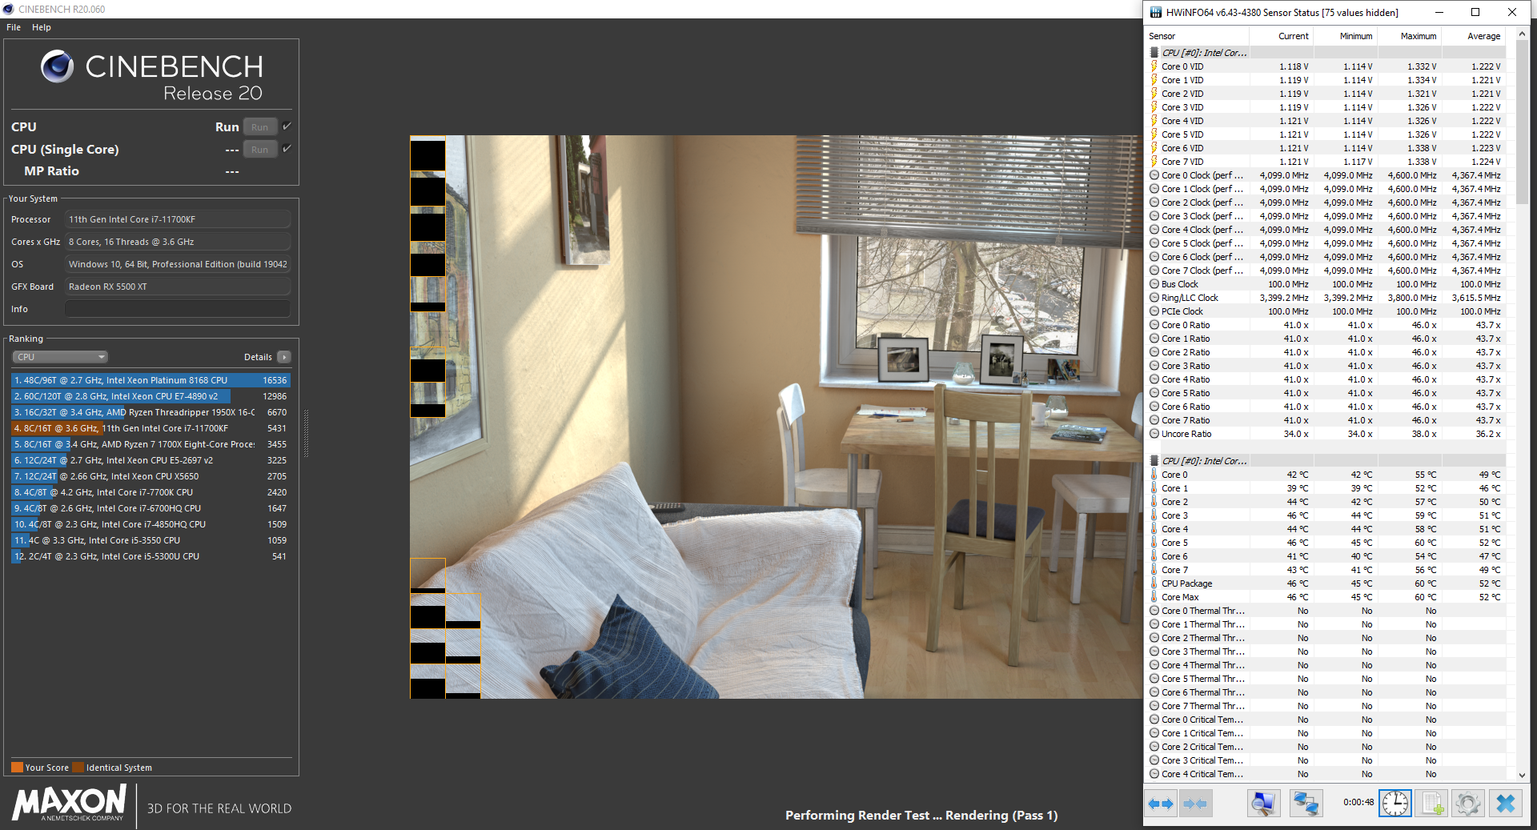The width and height of the screenshot is (1537, 830).
Task: Open the CPU ranking type dropdown
Action: click(x=60, y=357)
